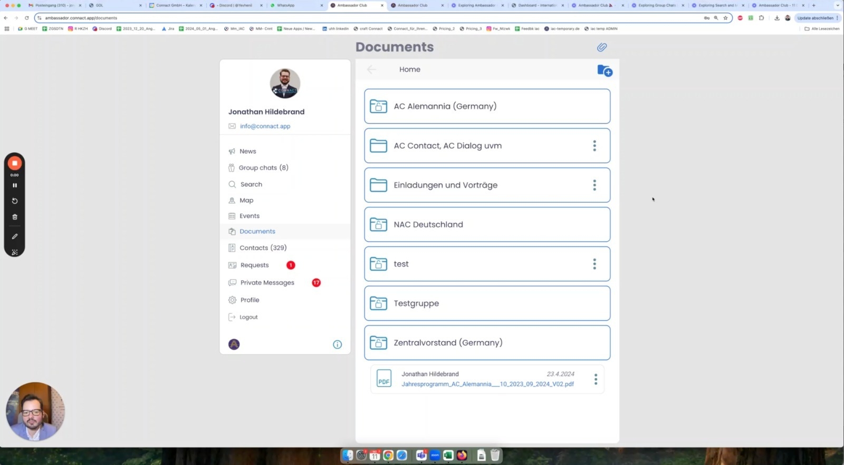
Task: Open Finder from the dock
Action: [x=348, y=456]
